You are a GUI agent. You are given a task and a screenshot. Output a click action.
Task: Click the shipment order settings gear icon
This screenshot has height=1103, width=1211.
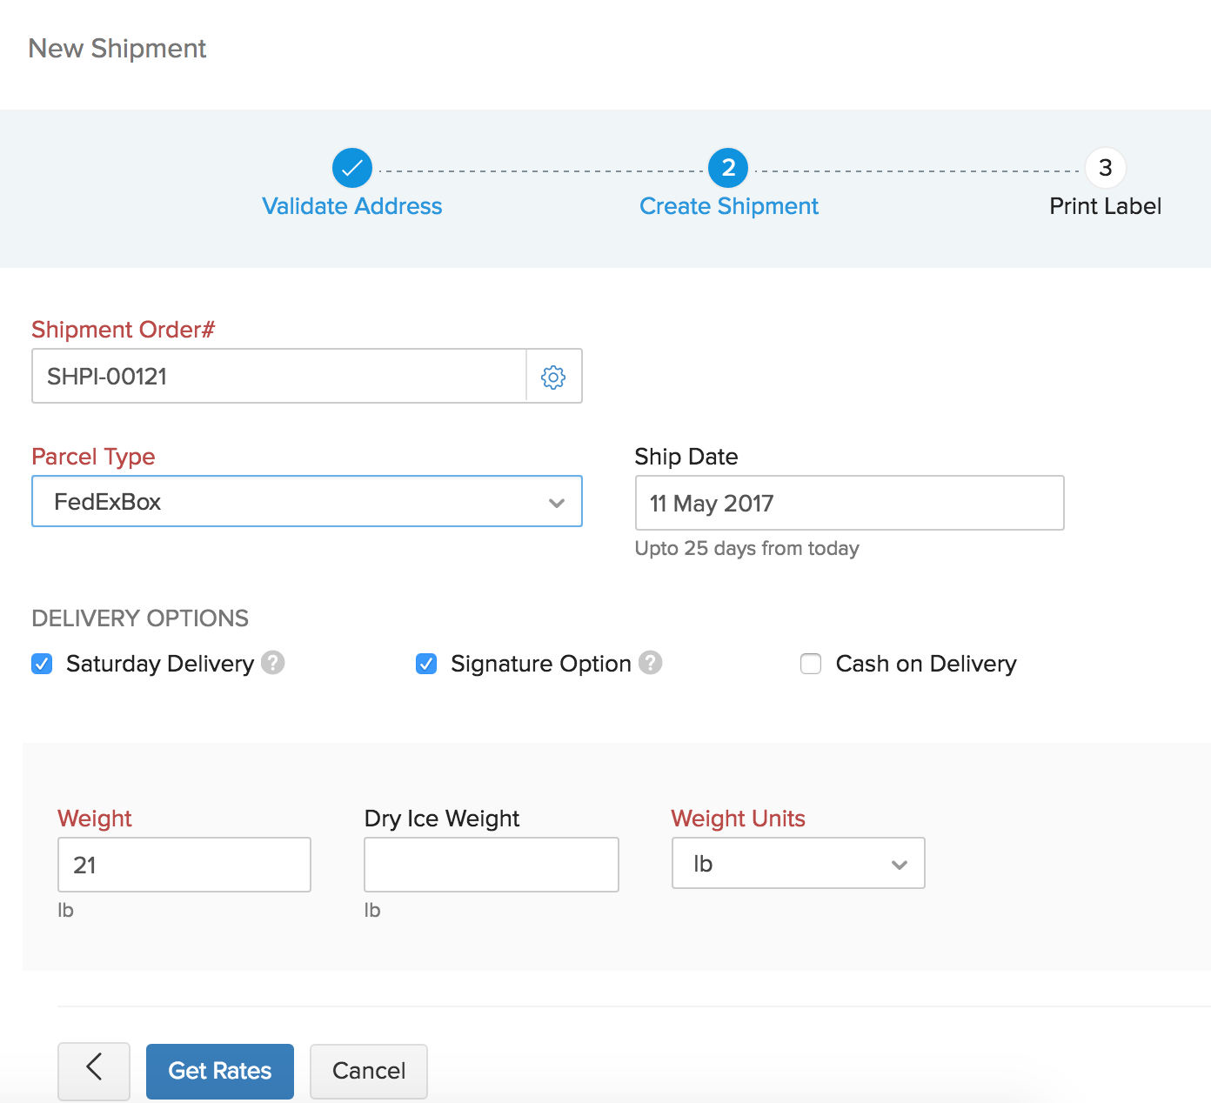tap(553, 377)
